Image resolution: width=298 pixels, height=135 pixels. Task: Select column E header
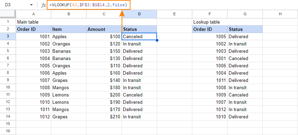coord(174,14)
